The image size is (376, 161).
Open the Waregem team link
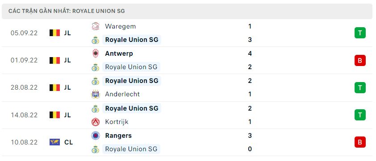[x=121, y=26]
